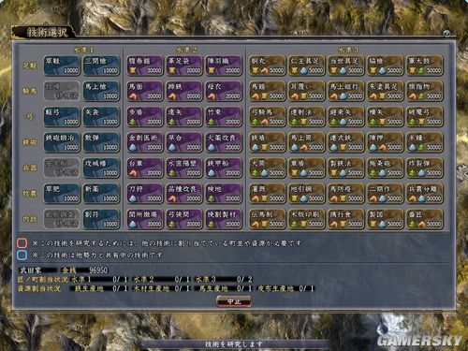Pick the 刀狩 technology tile
Image resolution: width=468 pixels, height=351 pixels.
145,194
